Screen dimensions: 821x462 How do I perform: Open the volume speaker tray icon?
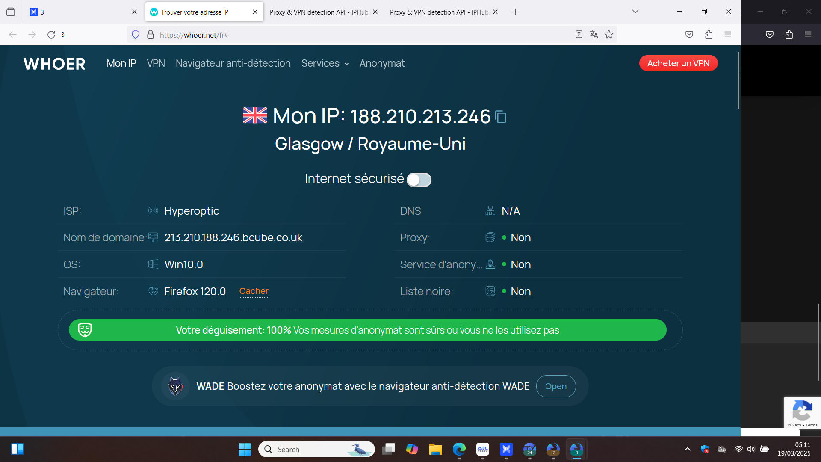tap(751, 449)
